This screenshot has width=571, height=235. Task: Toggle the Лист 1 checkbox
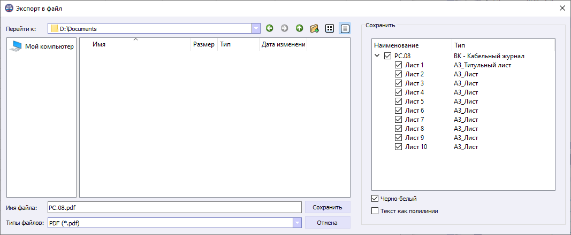coord(398,65)
